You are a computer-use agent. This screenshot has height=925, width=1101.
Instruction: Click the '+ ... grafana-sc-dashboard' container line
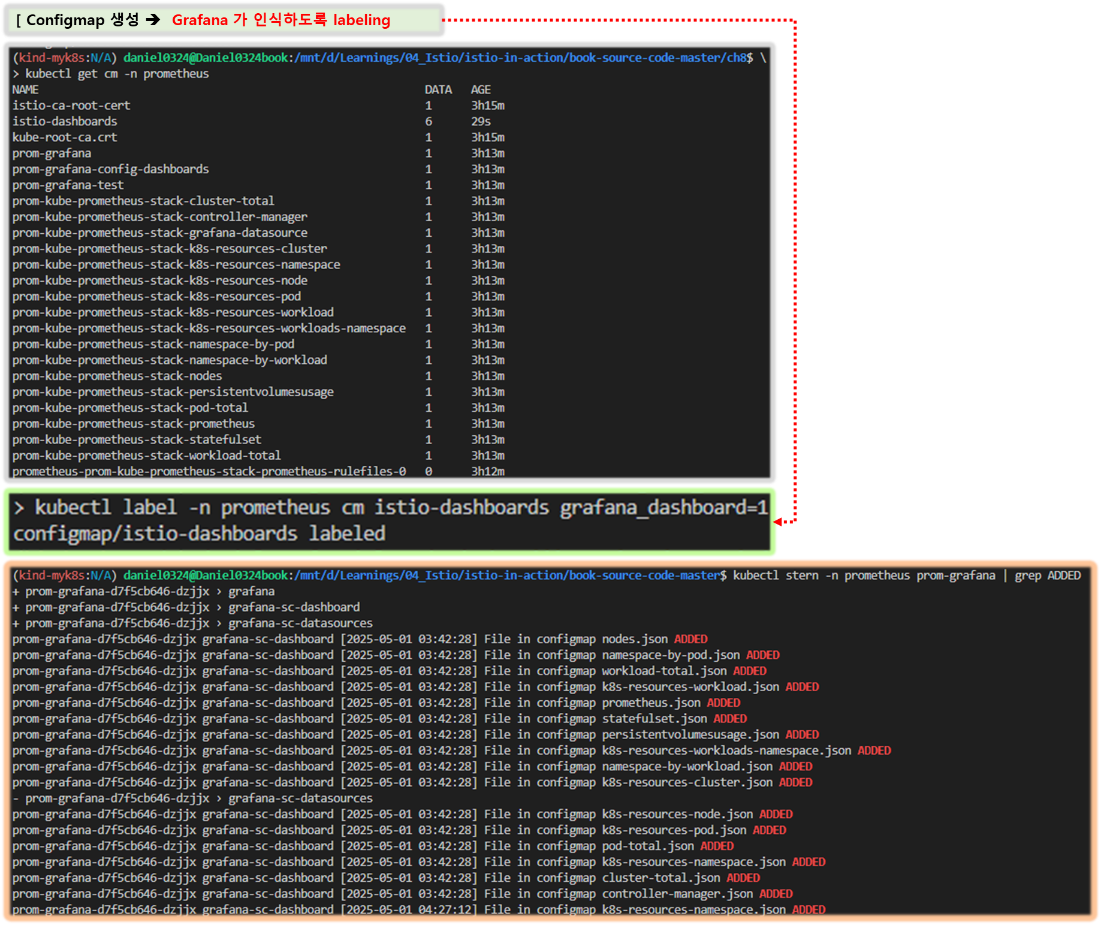186,607
